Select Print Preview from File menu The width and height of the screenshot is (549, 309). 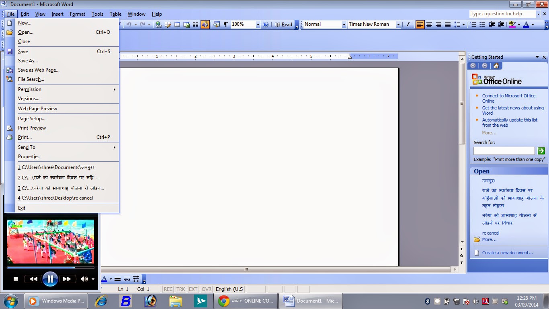(x=32, y=128)
